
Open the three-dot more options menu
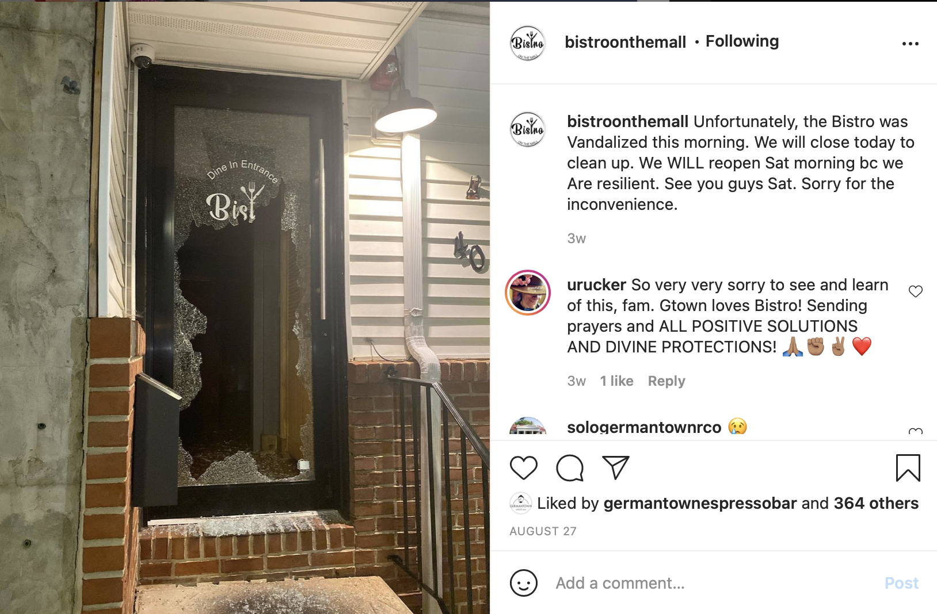point(910,44)
